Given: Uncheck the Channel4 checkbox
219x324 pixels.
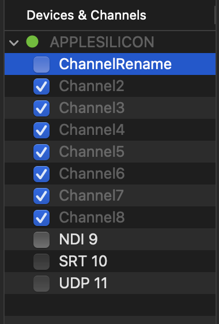Looking at the screenshot, I should [x=41, y=130].
